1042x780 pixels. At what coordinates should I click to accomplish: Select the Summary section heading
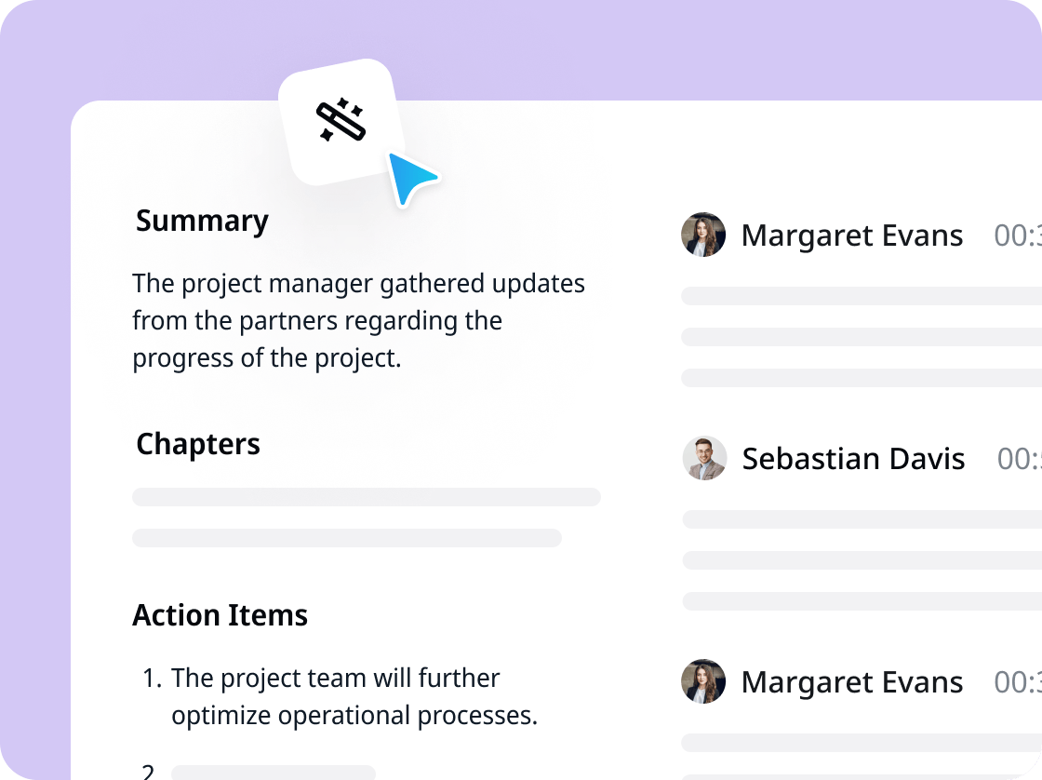[x=202, y=222]
